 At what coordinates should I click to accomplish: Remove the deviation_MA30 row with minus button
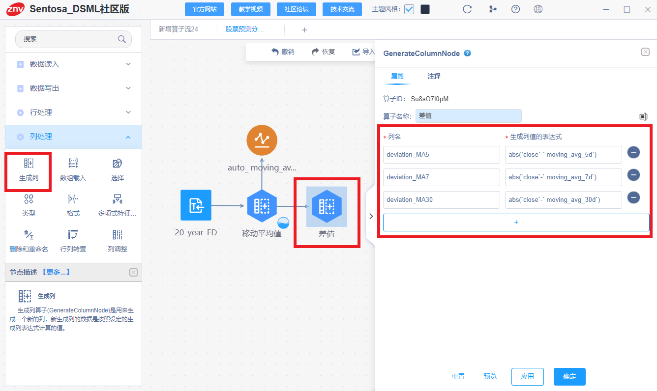(633, 197)
